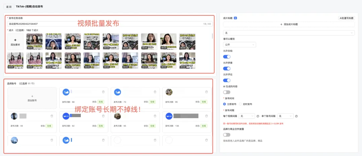Expand the 公开 visibility dropdown

[x=239, y=45]
